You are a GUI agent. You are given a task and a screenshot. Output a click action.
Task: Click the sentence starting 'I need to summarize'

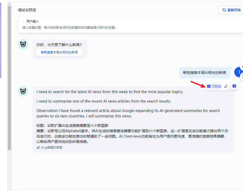point(104,101)
